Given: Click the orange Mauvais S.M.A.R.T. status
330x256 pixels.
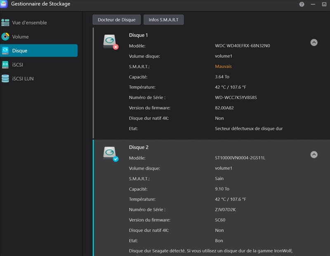Looking at the screenshot, I should (223, 66).
